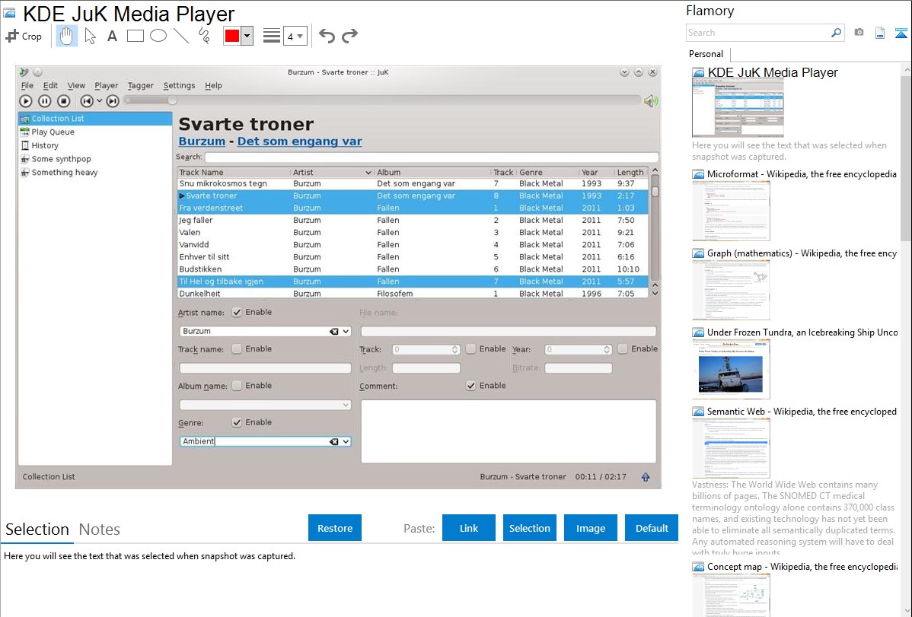The height and width of the screenshot is (617, 912).
Task: Toggle Genre Enable checkbox
Action: pyautogui.click(x=237, y=422)
